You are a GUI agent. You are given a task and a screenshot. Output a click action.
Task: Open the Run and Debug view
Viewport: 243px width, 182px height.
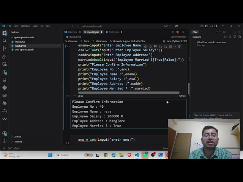(5, 56)
